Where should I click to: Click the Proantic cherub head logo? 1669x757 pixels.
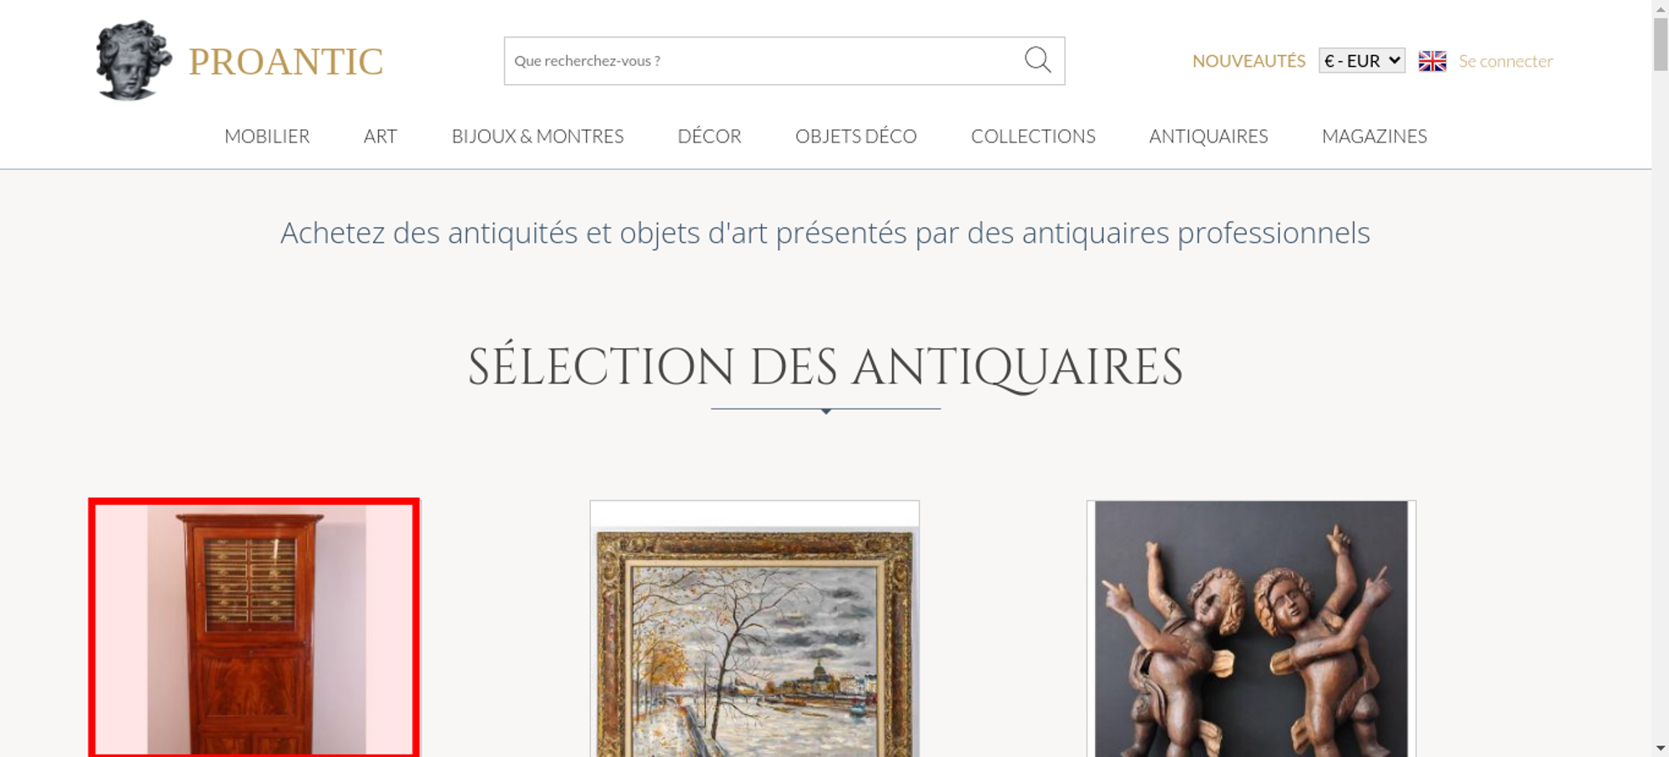pyautogui.click(x=134, y=60)
